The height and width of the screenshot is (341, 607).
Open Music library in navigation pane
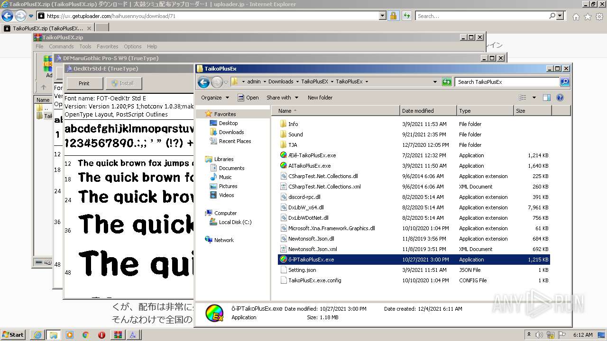click(225, 177)
